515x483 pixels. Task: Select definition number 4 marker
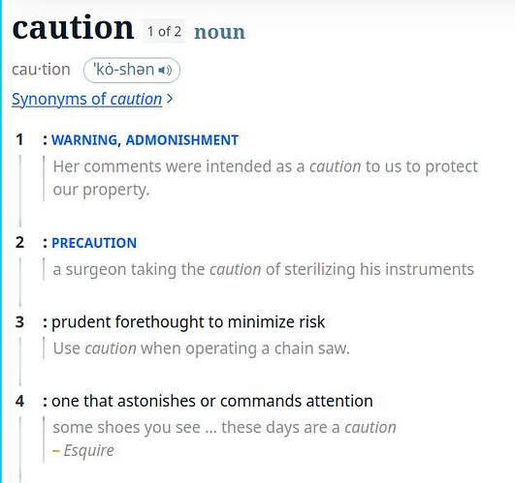pos(19,401)
